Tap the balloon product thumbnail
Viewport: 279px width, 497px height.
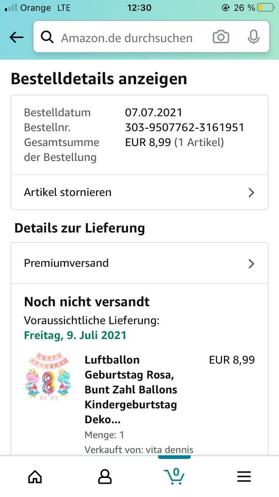click(x=48, y=376)
